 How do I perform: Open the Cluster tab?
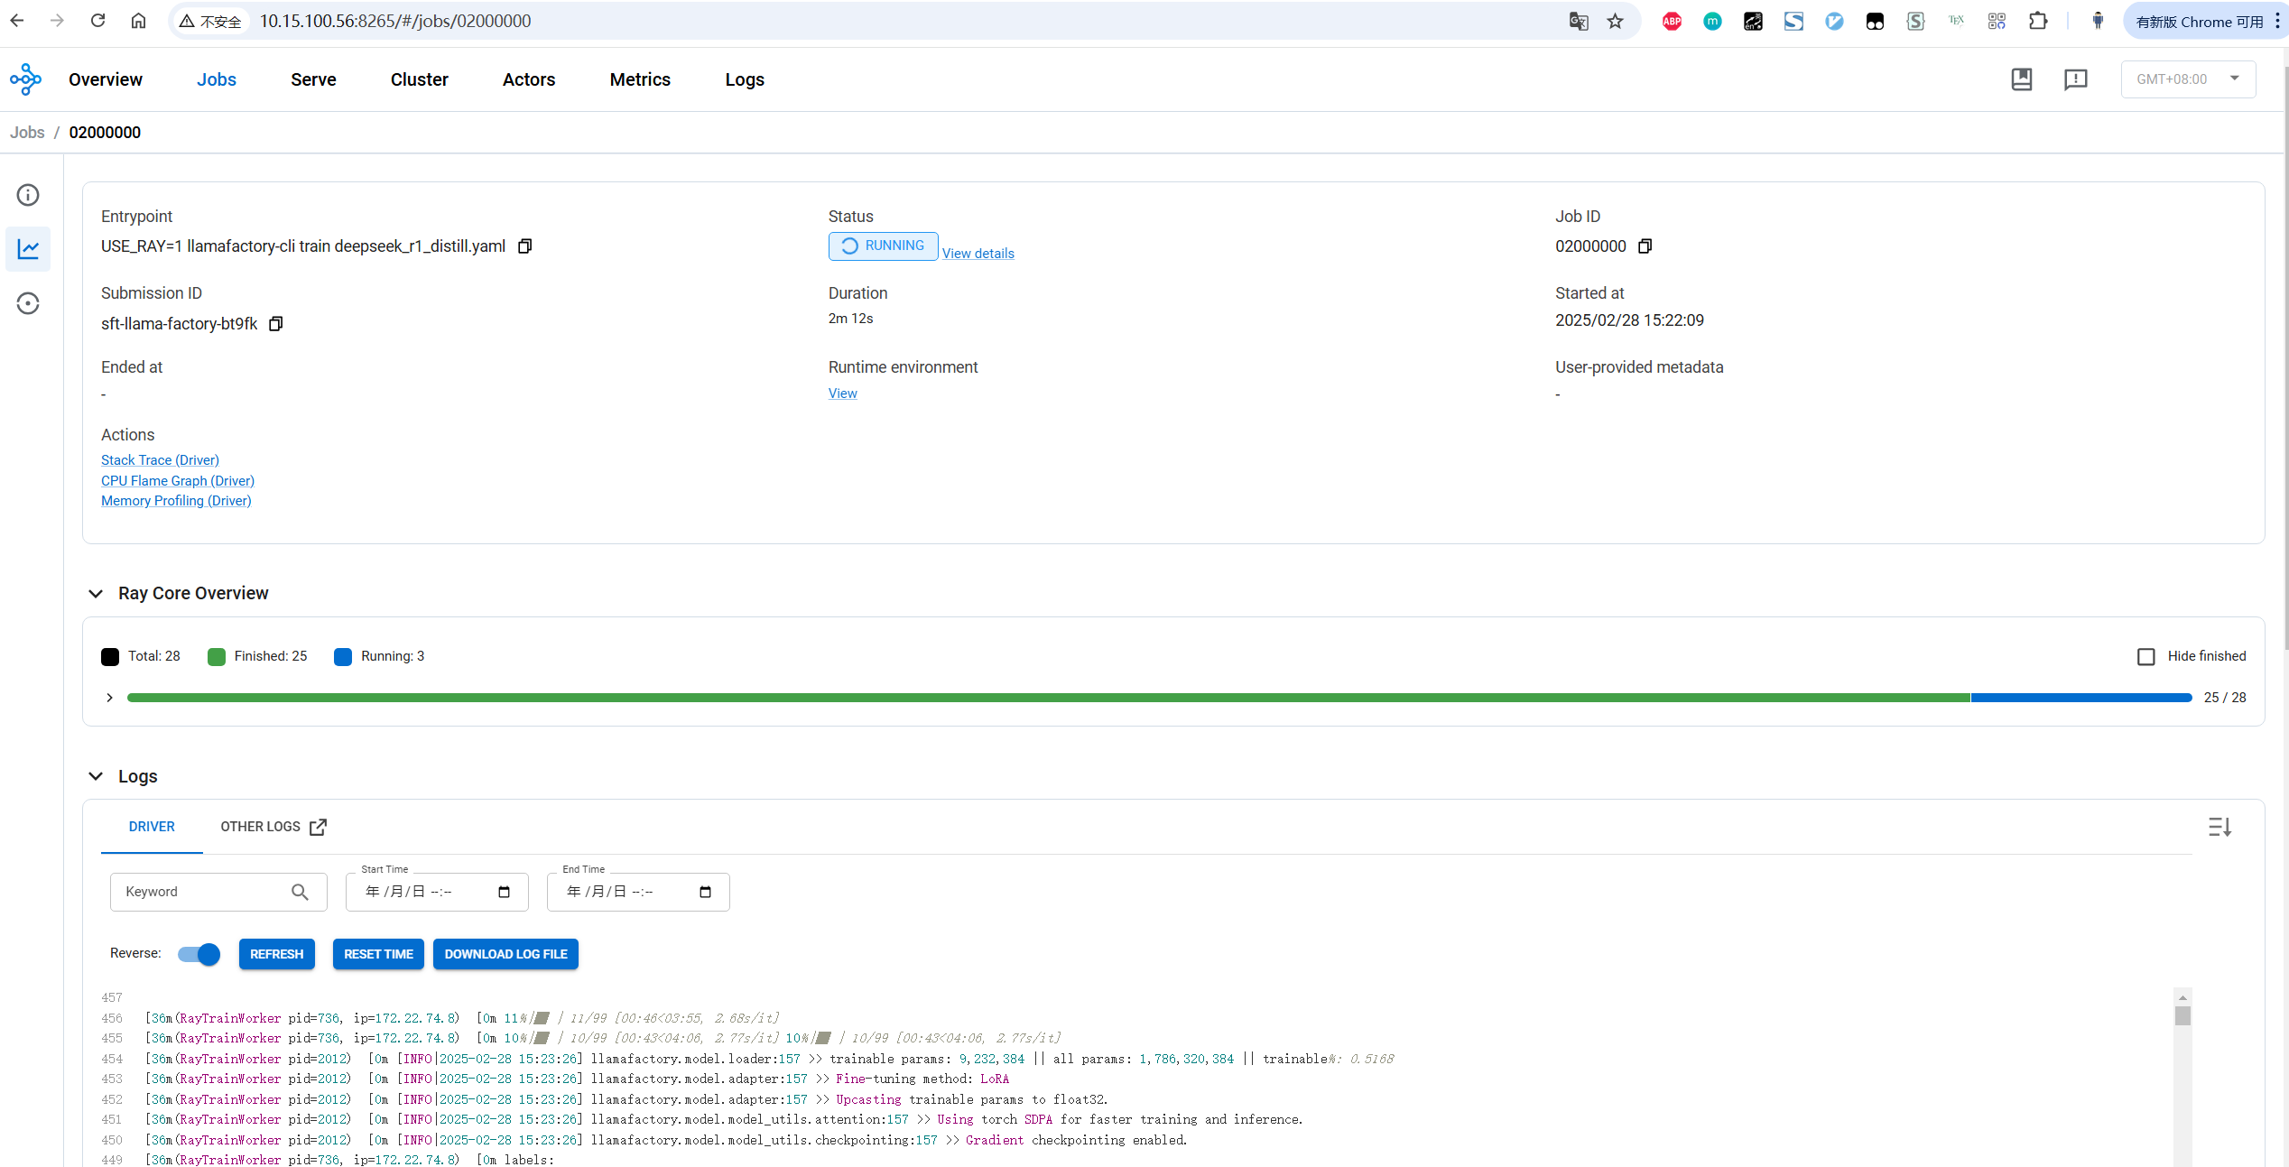click(x=420, y=79)
